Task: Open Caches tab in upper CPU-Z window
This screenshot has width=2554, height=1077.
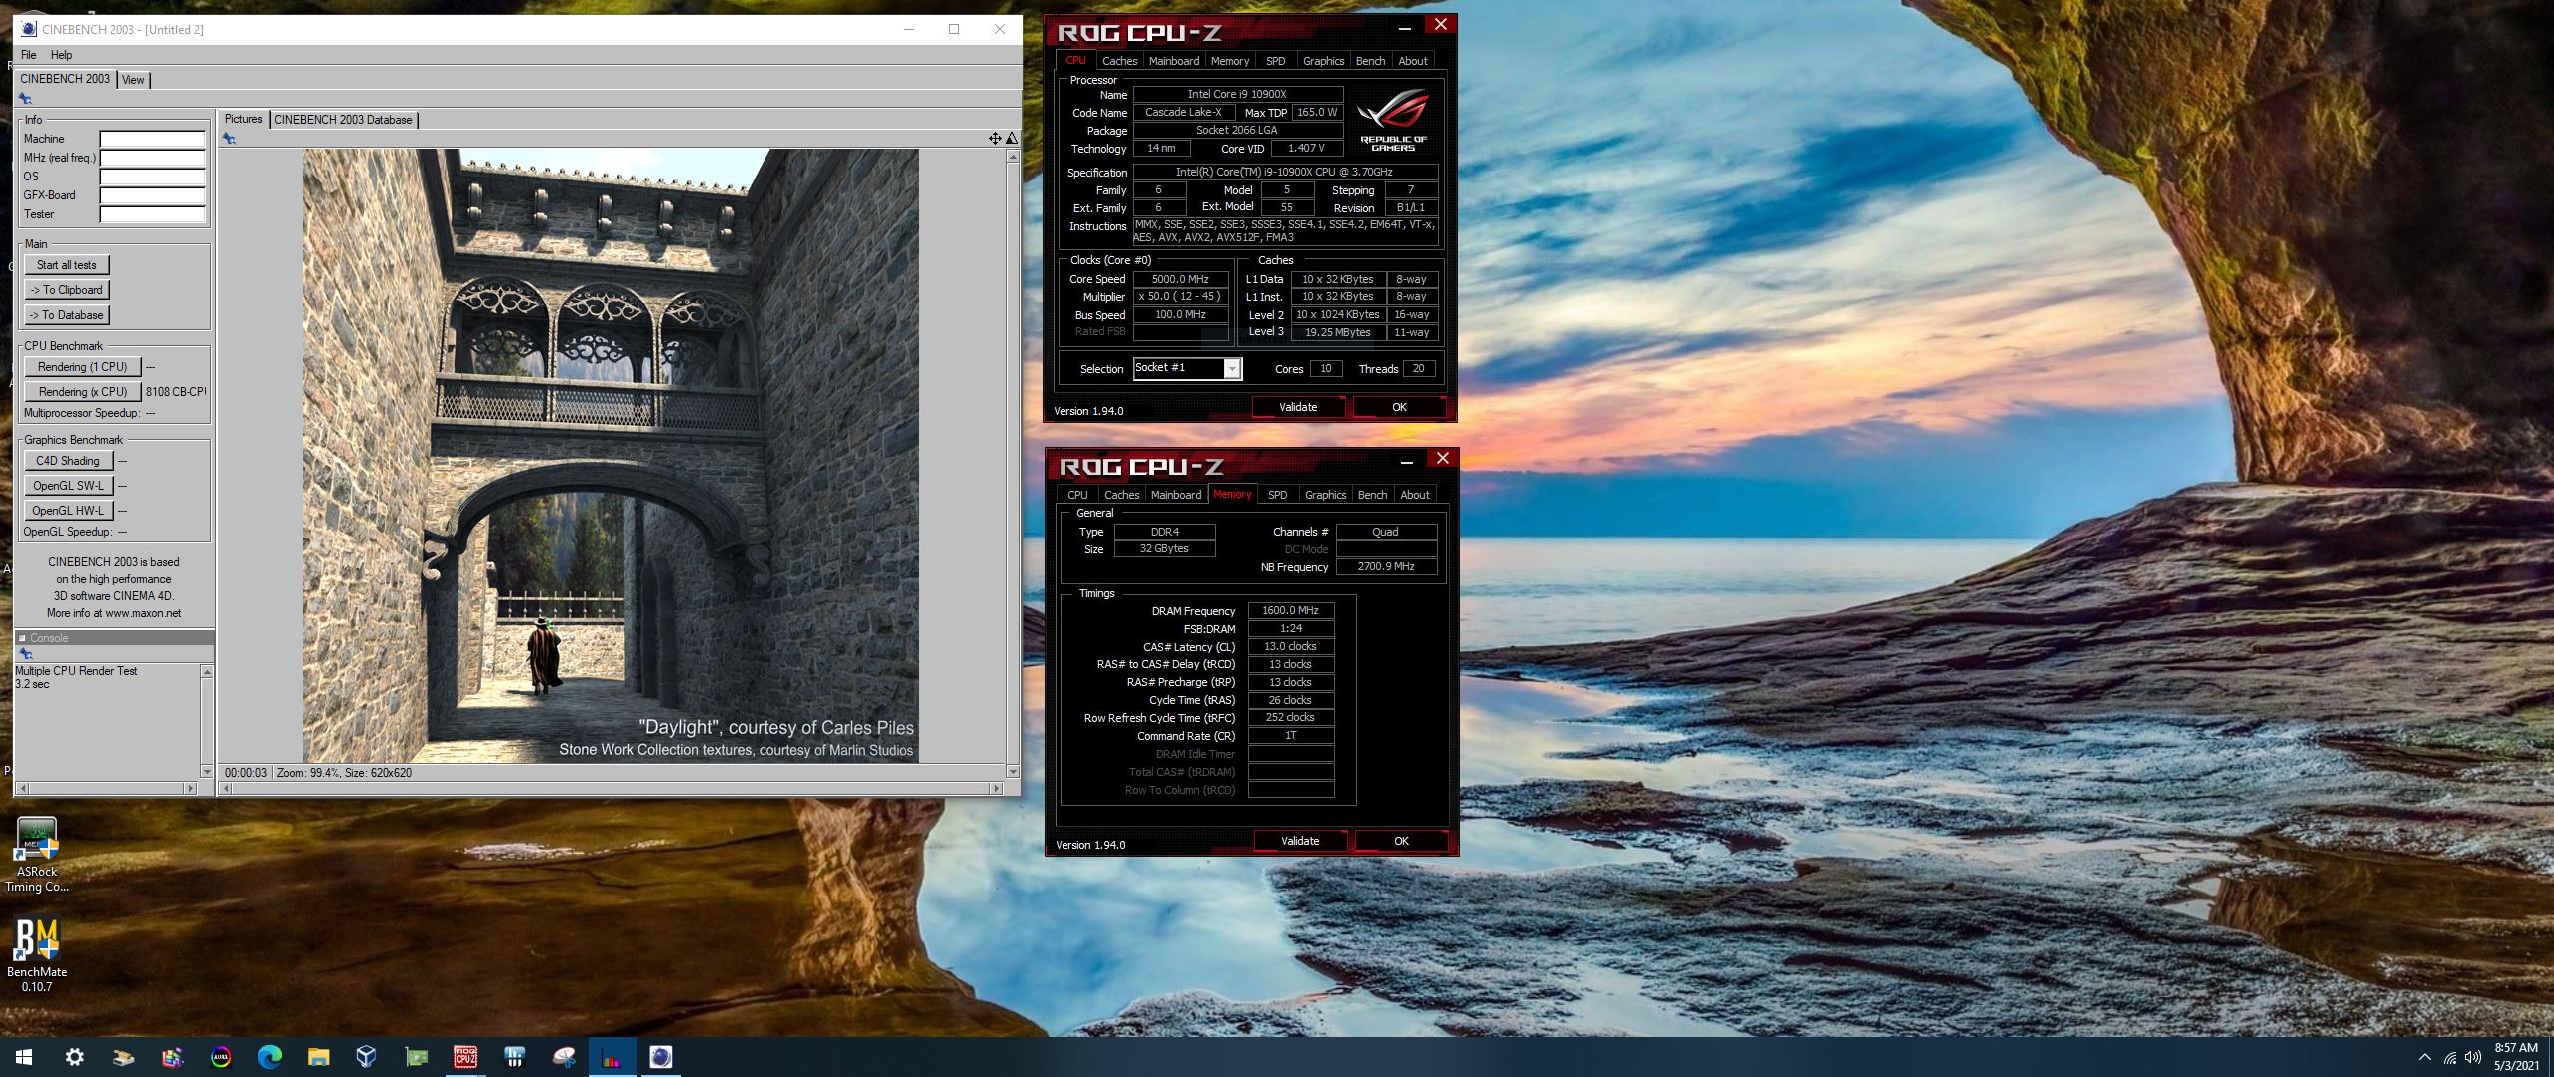Action: tap(1119, 61)
